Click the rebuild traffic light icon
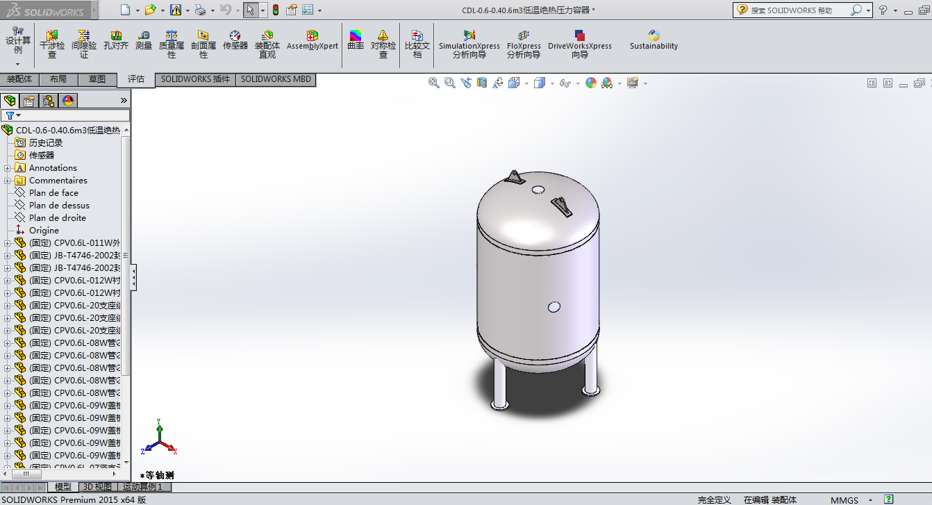Image resolution: width=932 pixels, height=505 pixels. tap(275, 10)
